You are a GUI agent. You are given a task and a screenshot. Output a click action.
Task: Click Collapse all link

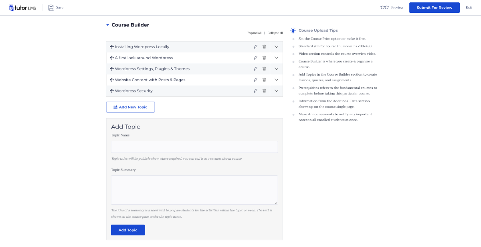tap(275, 33)
